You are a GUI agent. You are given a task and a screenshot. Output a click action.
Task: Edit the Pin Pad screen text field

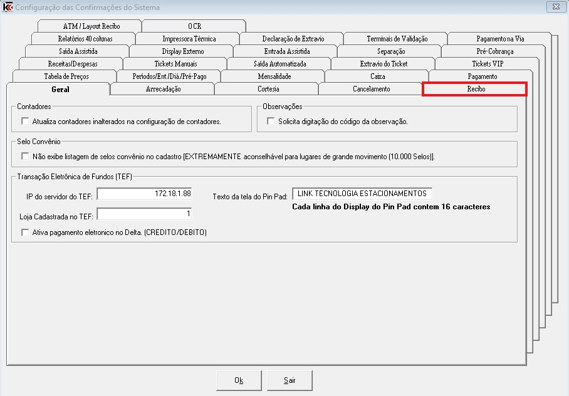pos(362,194)
